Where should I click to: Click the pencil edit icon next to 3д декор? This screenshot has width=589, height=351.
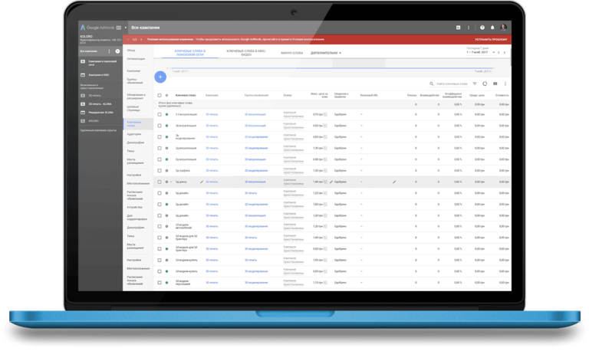tap(202, 182)
